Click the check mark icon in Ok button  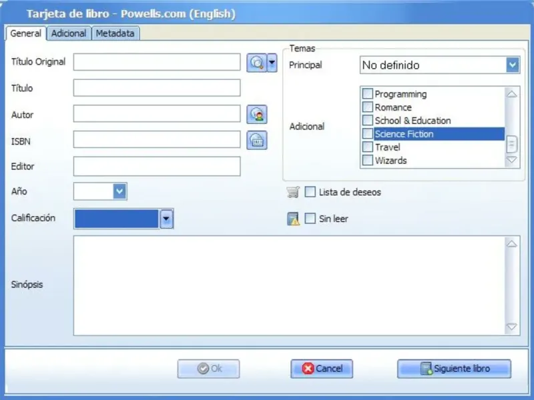point(204,369)
